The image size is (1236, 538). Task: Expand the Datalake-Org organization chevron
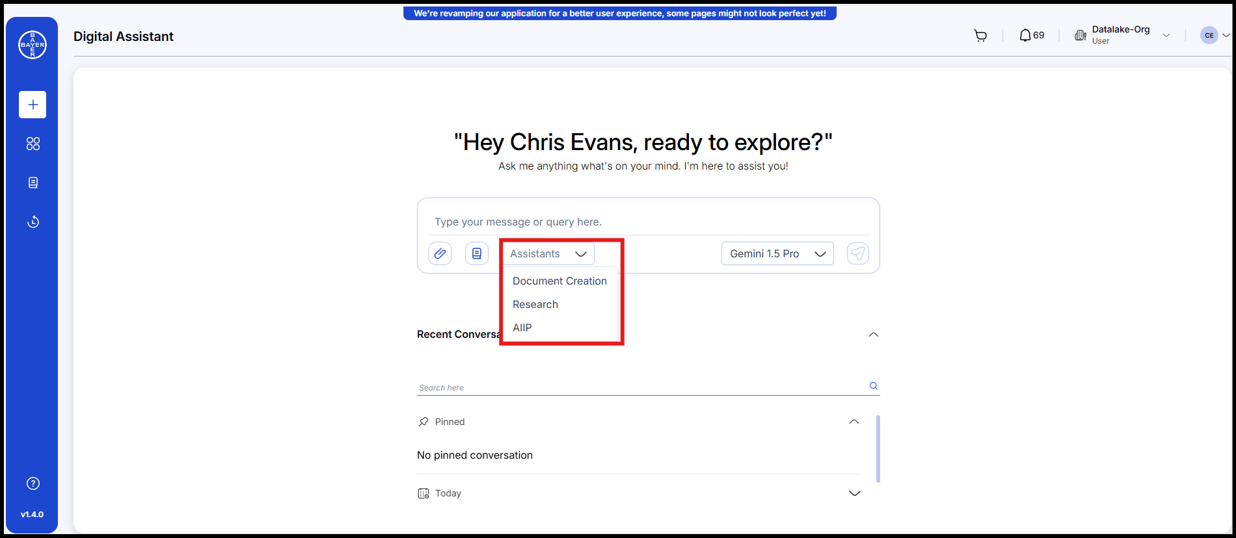pos(1166,36)
